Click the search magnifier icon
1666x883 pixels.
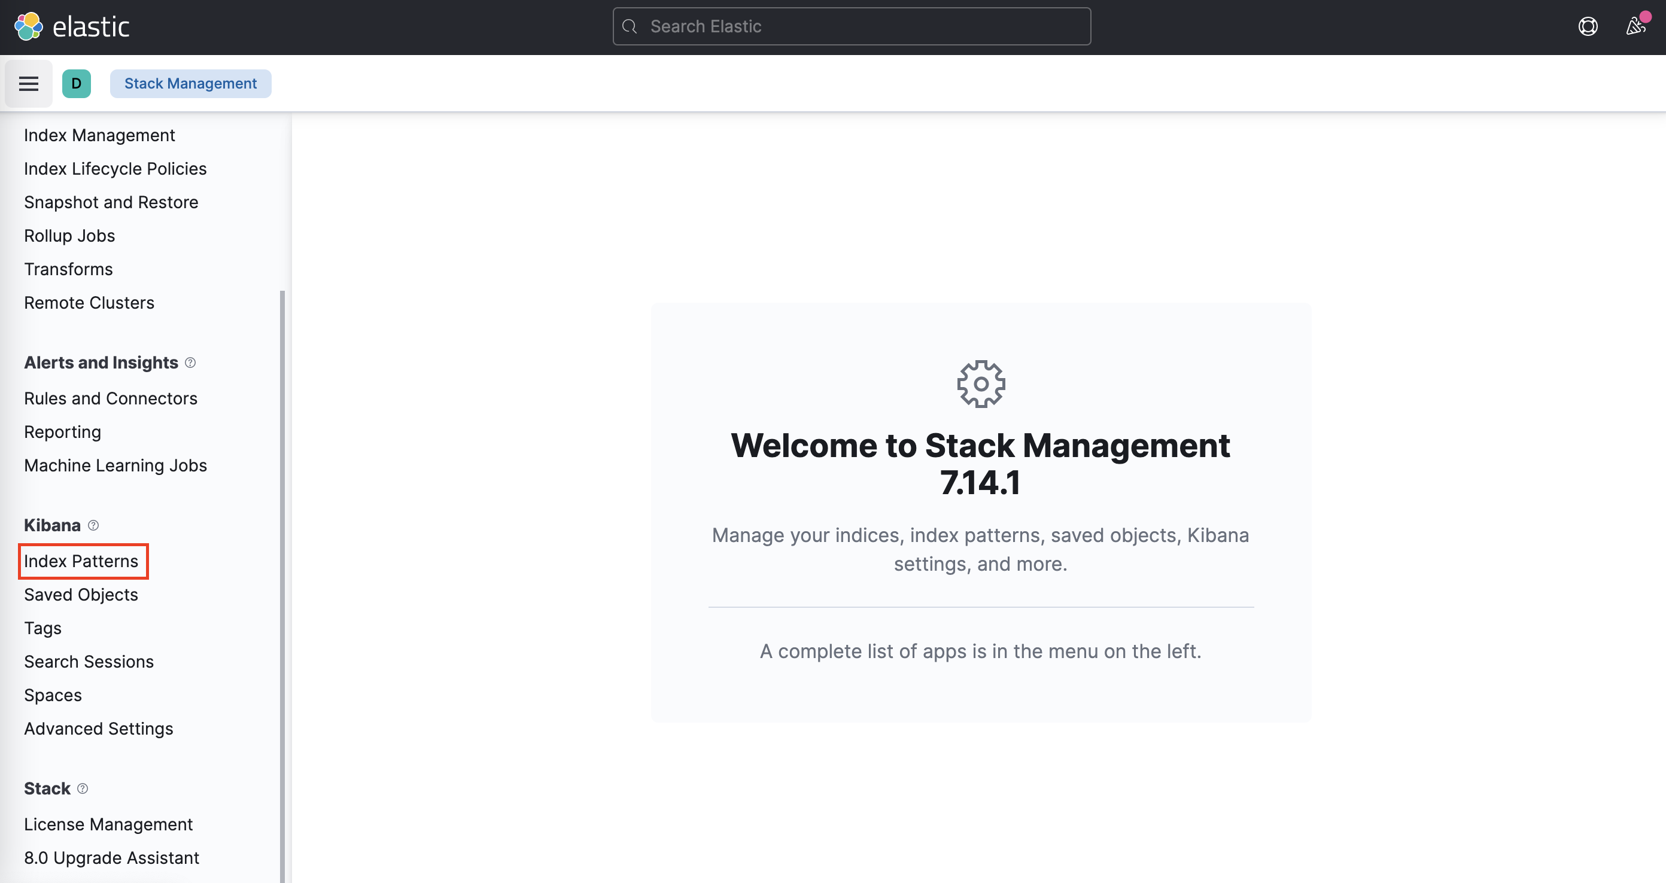click(630, 26)
